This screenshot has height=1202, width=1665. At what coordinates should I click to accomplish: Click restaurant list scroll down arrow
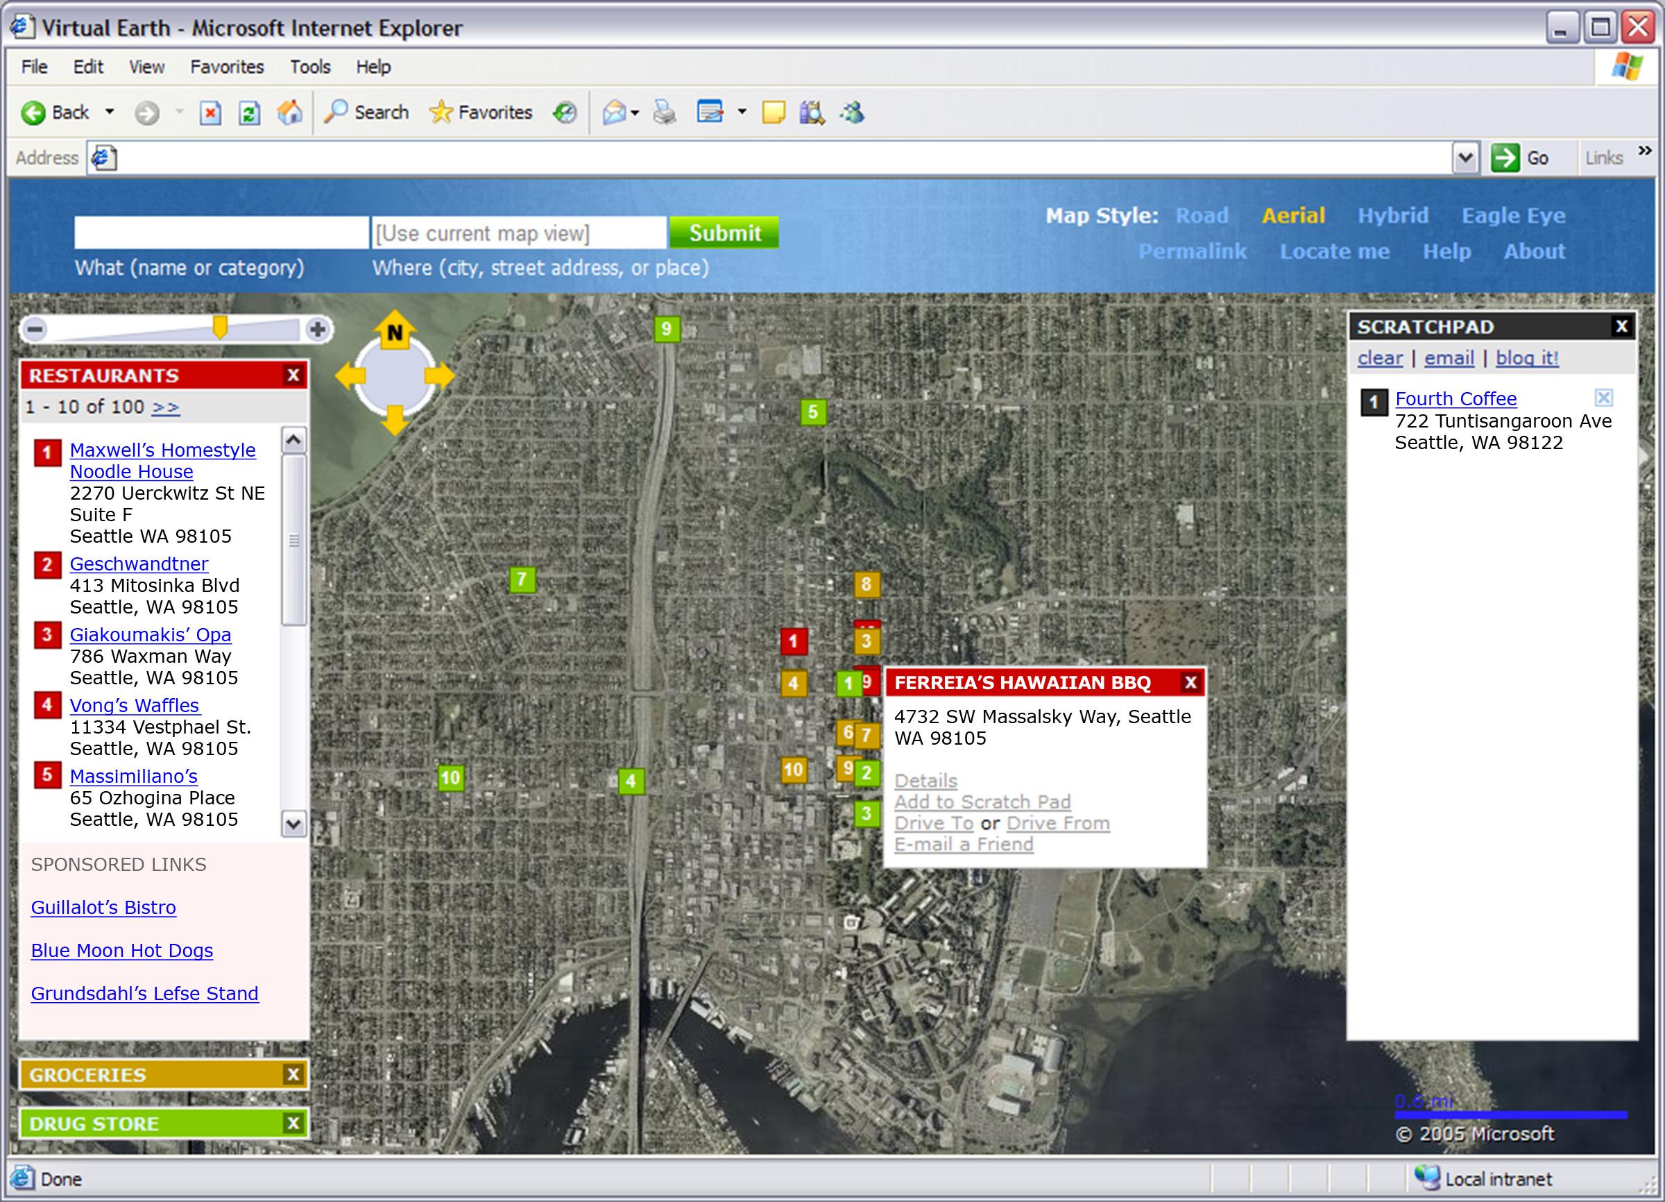pyautogui.click(x=293, y=824)
